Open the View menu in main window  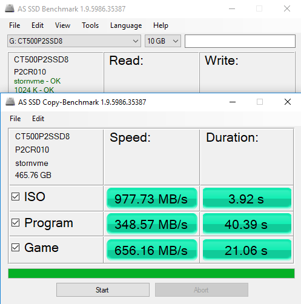62,25
